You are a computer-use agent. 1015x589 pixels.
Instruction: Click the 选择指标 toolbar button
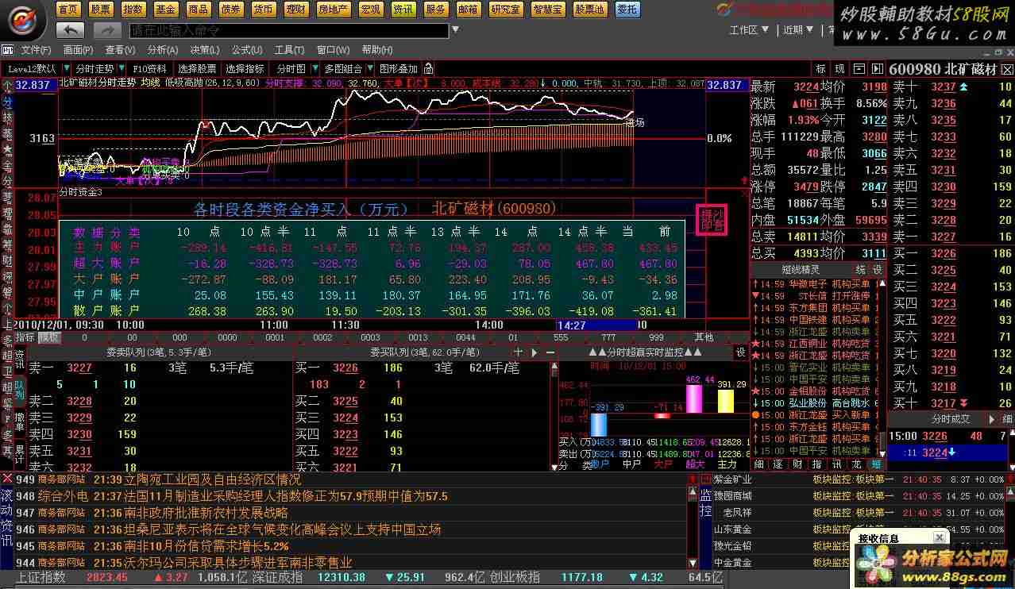click(245, 69)
